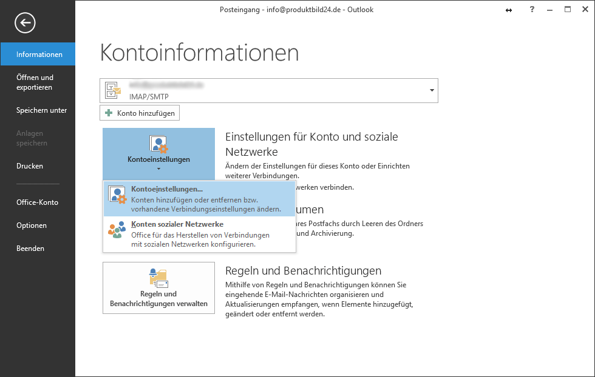Open the Öffnen und exportieren tab
The width and height of the screenshot is (595, 377).
[x=35, y=82]
